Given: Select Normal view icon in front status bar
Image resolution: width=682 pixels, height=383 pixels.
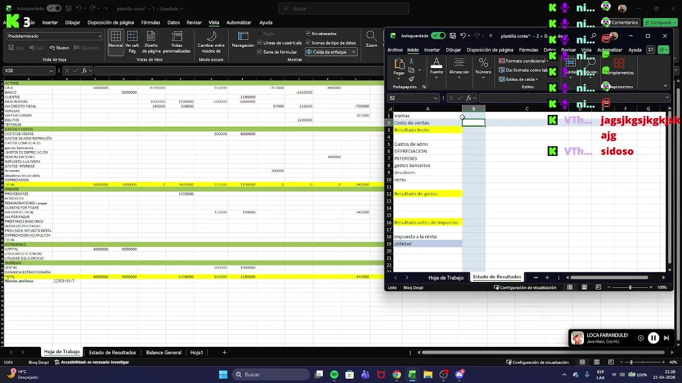Looking at the screenshot, I should click(570, 287).
